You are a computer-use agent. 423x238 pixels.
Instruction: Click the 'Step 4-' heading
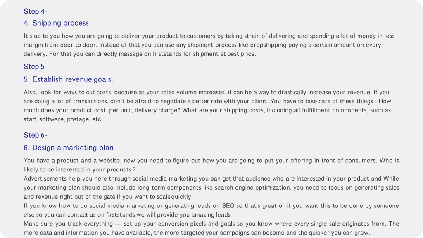tap(36, 11)
